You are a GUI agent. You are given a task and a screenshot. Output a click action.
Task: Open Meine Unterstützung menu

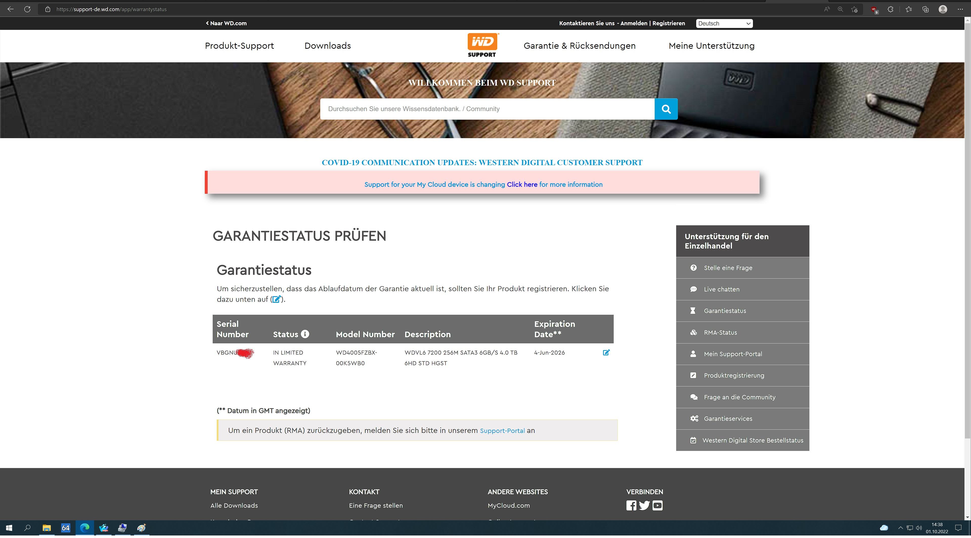[711, 46]
